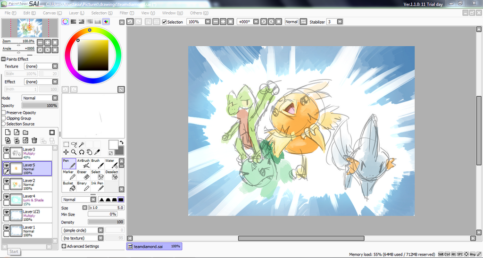Create a new layer set folder
Image resolution: width=483 pixels, height=258 pixels.
tap(25, 133)
